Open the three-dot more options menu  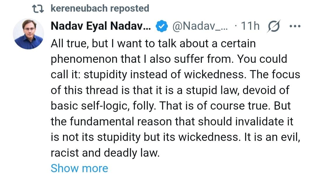coord(295,26)
